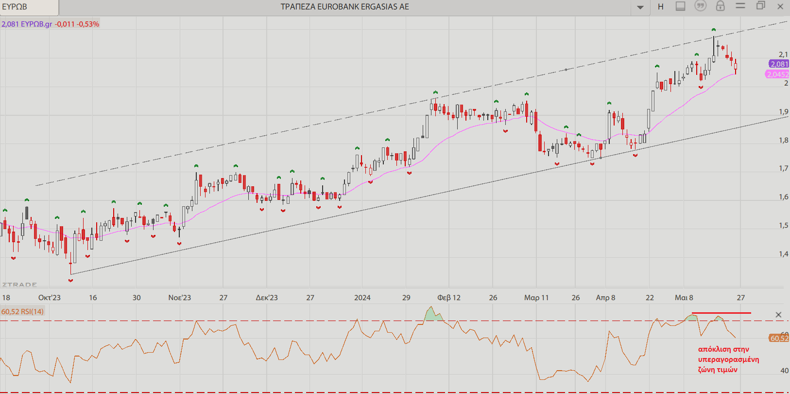Toggle the chart lock icon
The image size is (790, 394).
point(720,6)
